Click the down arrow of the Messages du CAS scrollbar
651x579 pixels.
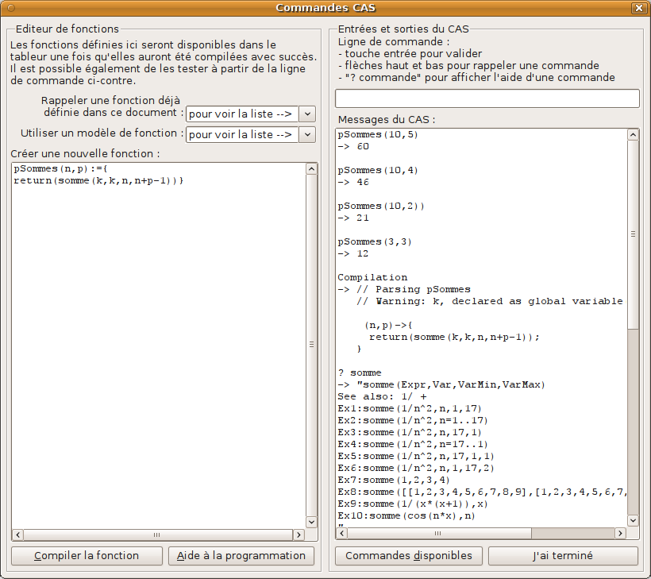click(x=633, y=521)
